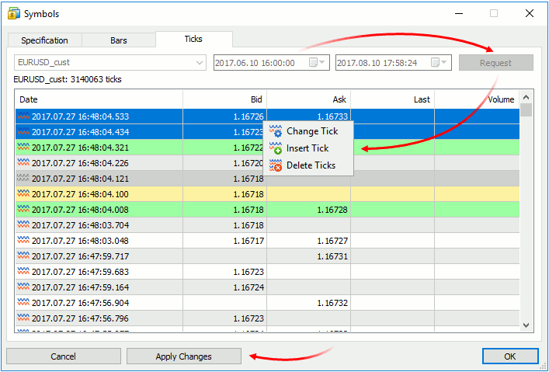Viewport: 549px width, 372px height.
Task: Click gray tick icon of row 16:48:04.121
Action: [23, 179]
